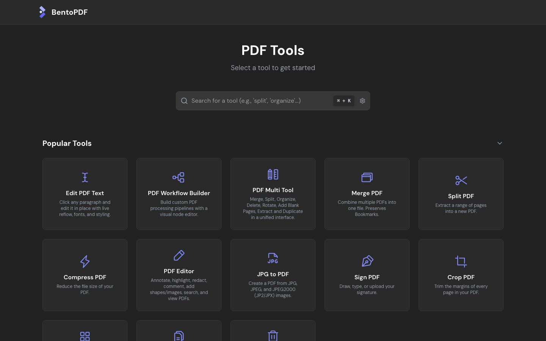Click the ⌘ + K shortcut badge
This screenshot has height=341, width=546.
click(x=344, y=101)
